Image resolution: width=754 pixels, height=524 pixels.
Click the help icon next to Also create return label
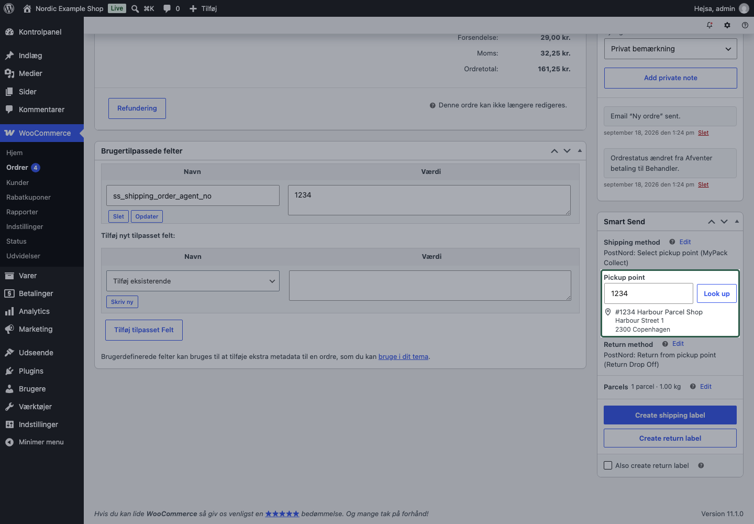point(701,465)
